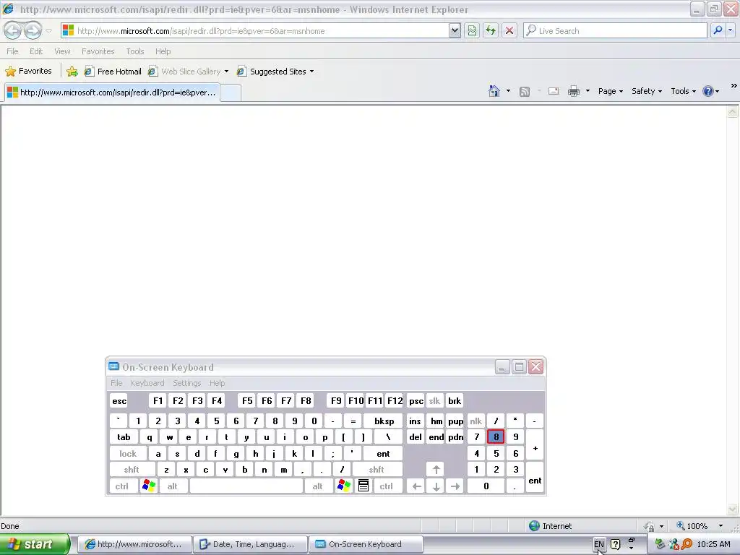
Task: Click the Print icon
Action: point(573,92)
